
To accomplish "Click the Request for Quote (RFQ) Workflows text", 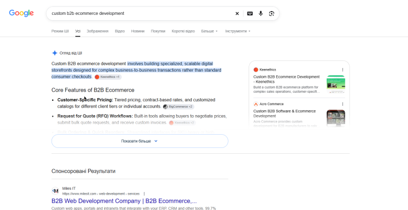I will (x=95, y=116).
